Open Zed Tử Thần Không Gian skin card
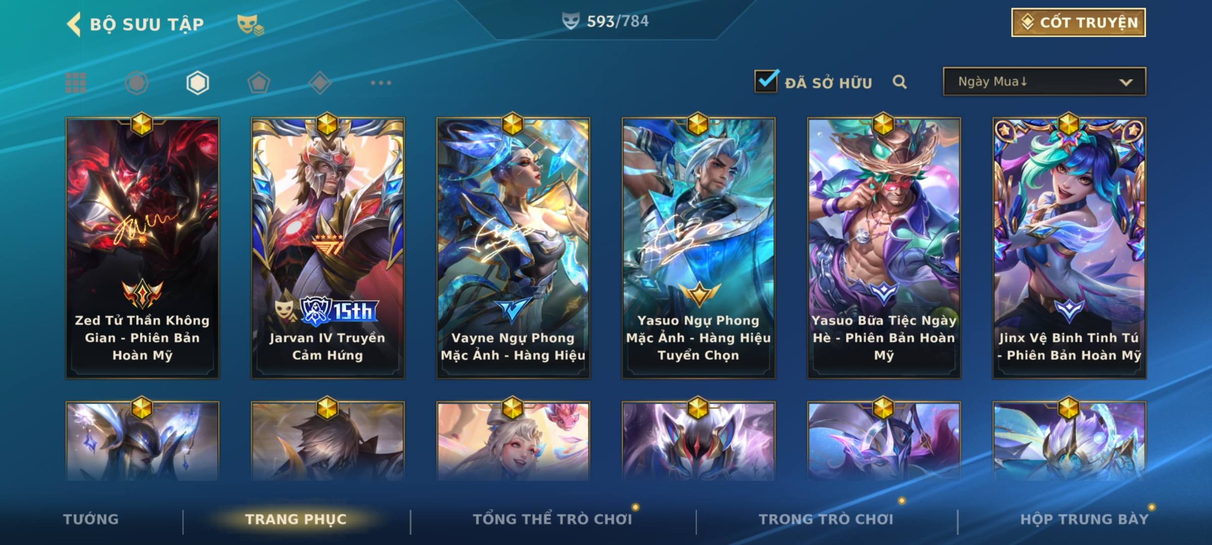Screen dimensions: 1212x545 click(142, 248)
